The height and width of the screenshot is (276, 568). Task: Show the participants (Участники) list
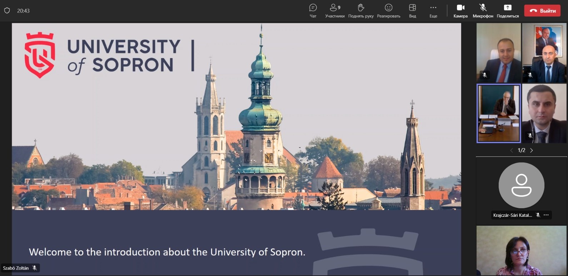(335, 10)
